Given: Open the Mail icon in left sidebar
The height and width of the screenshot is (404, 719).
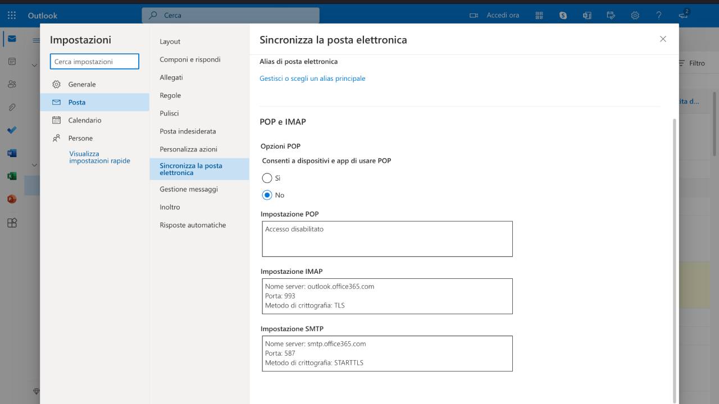Looking at the screenshot, I should point(11,38).
